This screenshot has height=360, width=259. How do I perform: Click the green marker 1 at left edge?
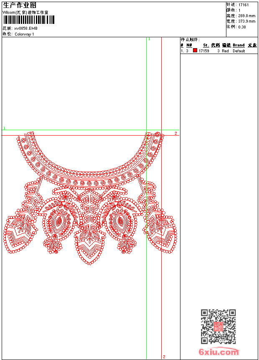pos(4,128)
